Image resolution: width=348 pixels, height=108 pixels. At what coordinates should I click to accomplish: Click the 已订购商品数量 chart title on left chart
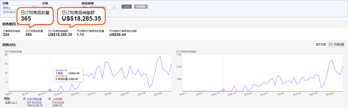pyautogui.click(x=13, y=52)
